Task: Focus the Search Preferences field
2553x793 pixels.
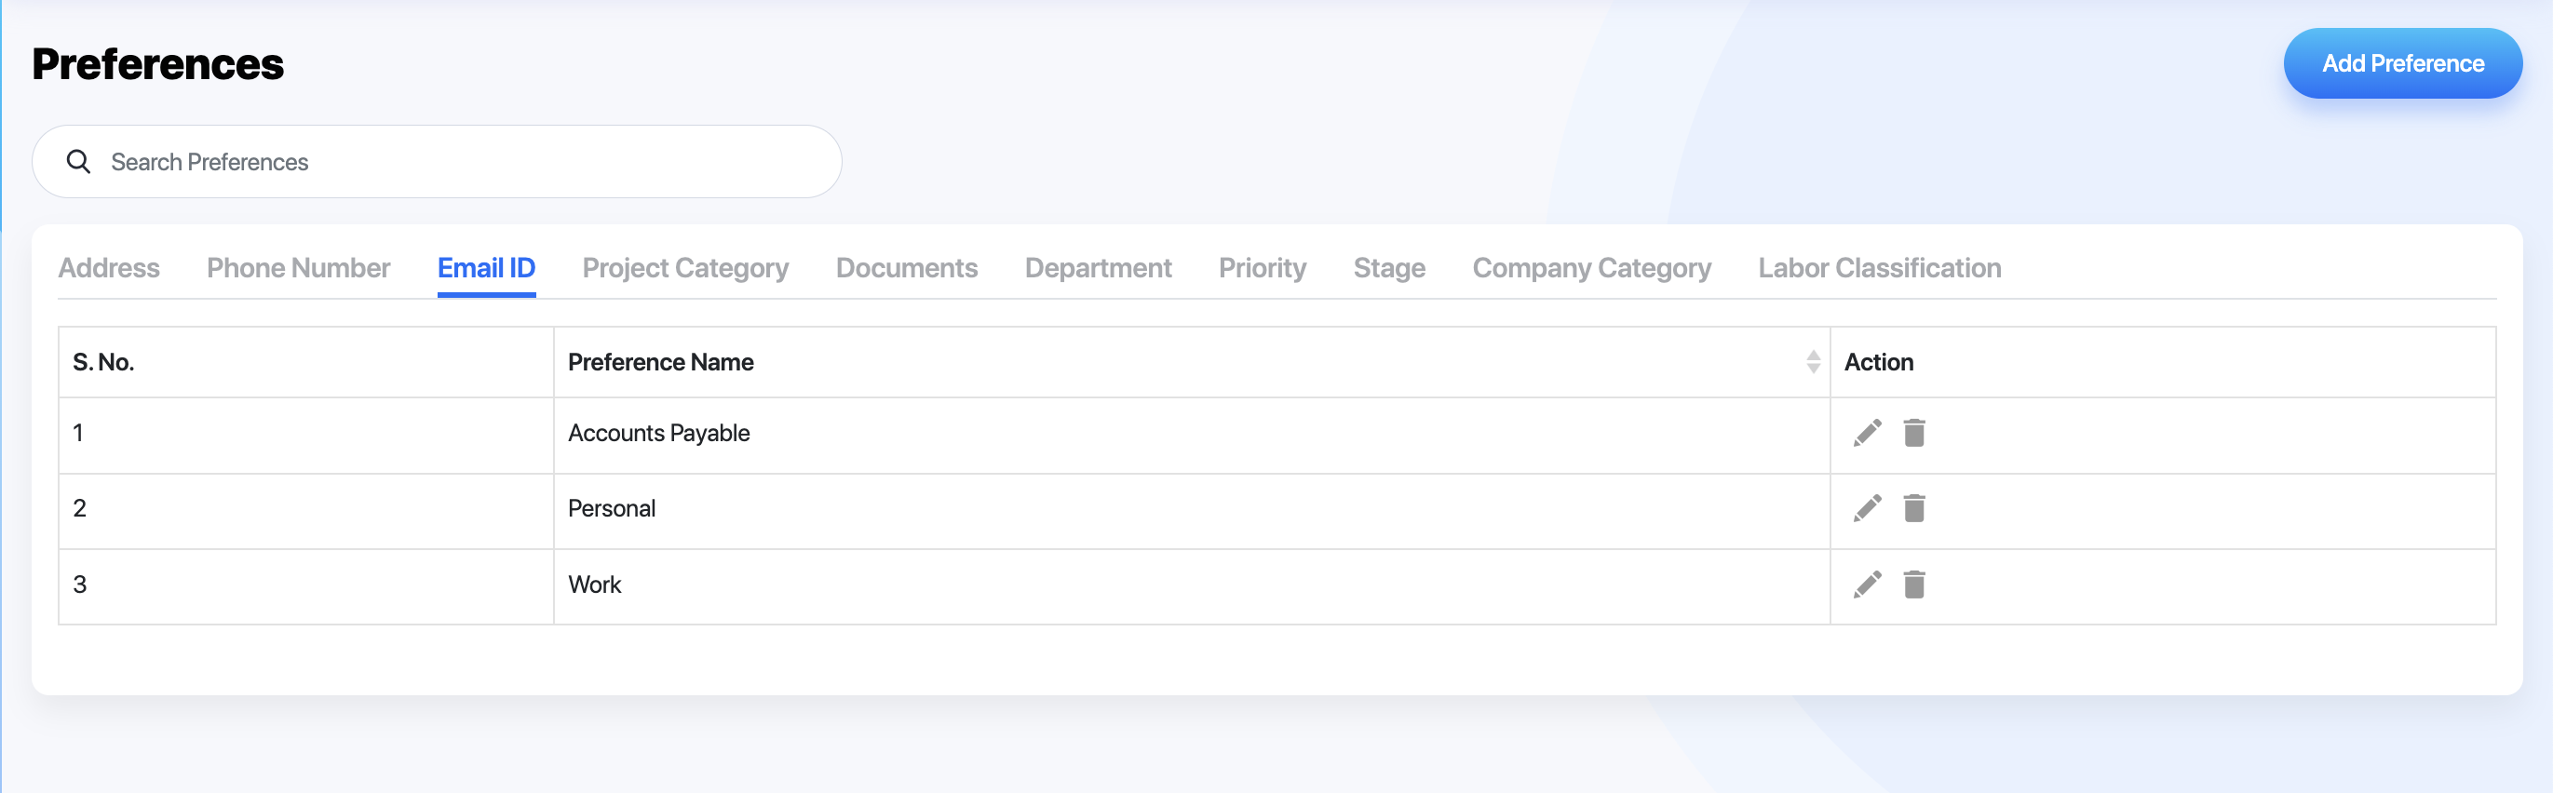Action: click(x=437, y=162)
